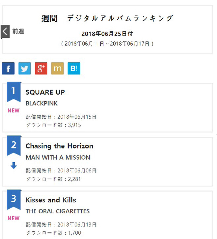Share ranking via Google Plus icon

[x=41, y=68]
